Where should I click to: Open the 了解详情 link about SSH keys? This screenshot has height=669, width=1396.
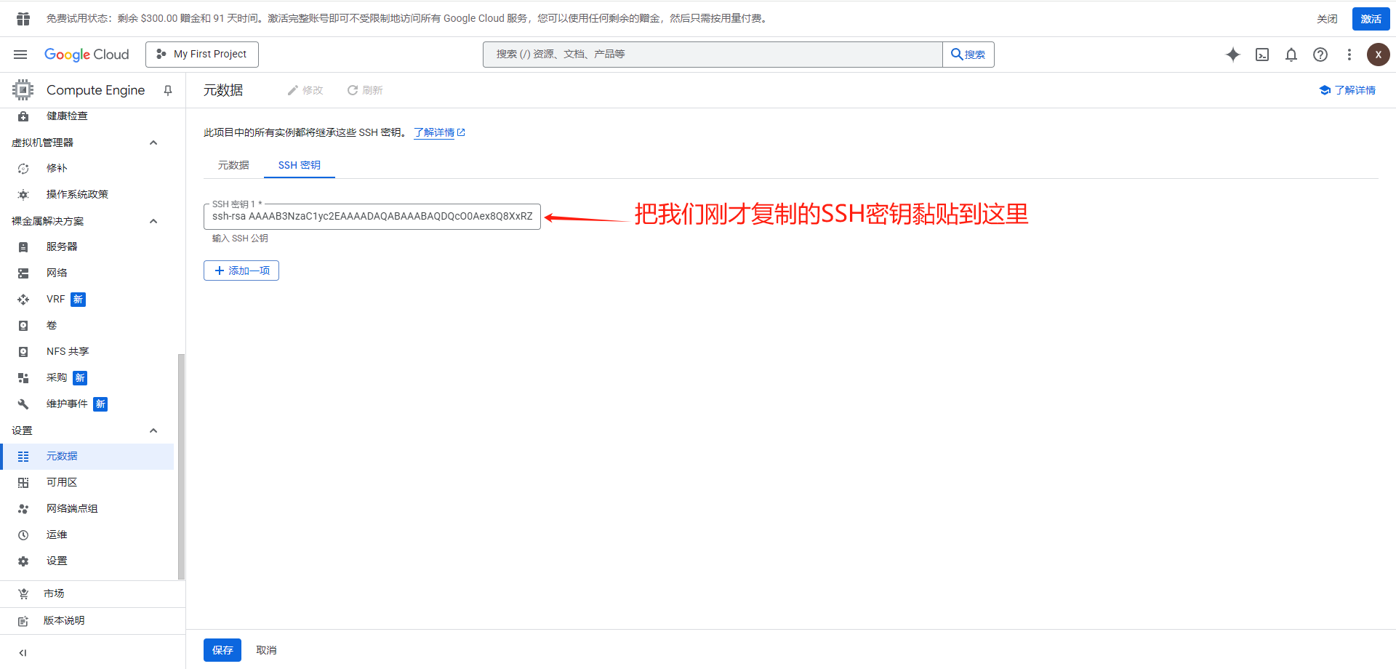[439, 132]
